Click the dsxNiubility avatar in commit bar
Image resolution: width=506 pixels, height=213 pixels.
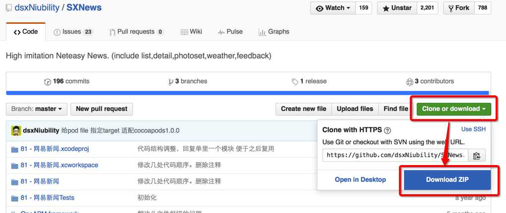click(x=16, y=130)
